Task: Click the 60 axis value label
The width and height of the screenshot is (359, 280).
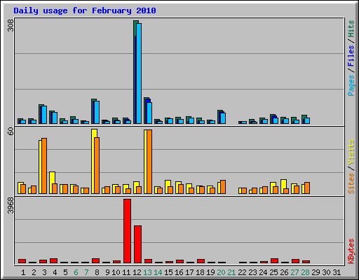Action: [x=11, y=132]
